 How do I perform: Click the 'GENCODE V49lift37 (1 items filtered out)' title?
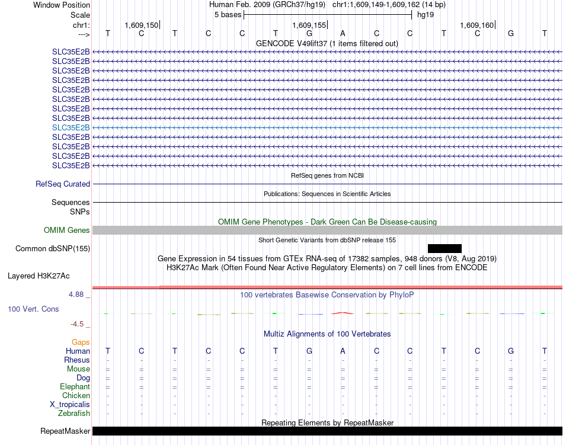coord(327,44)
